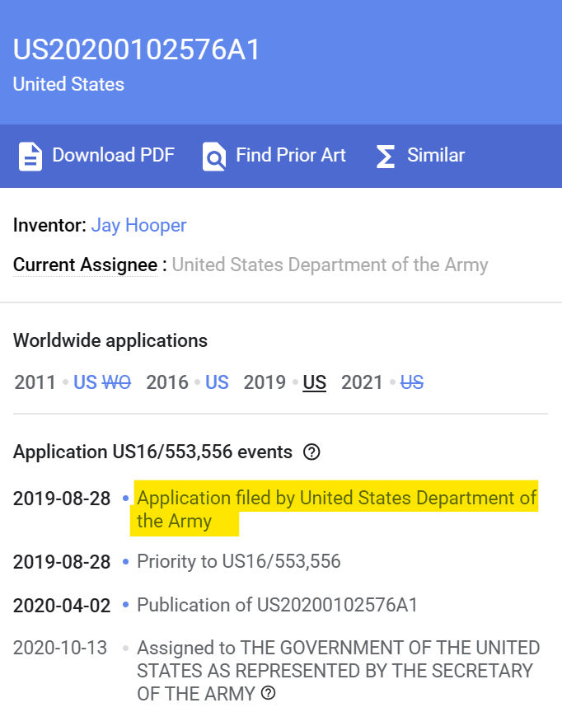Click Priority to US16/553,556 event
The image size is (562, 712).
(239, 562)
